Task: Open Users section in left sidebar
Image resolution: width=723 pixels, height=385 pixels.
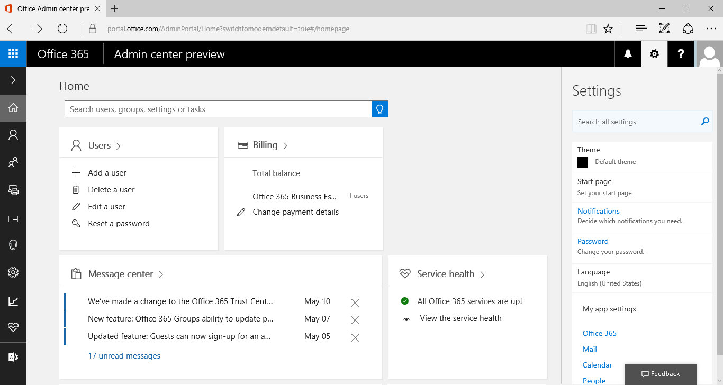Action: (x=13, y=135)
